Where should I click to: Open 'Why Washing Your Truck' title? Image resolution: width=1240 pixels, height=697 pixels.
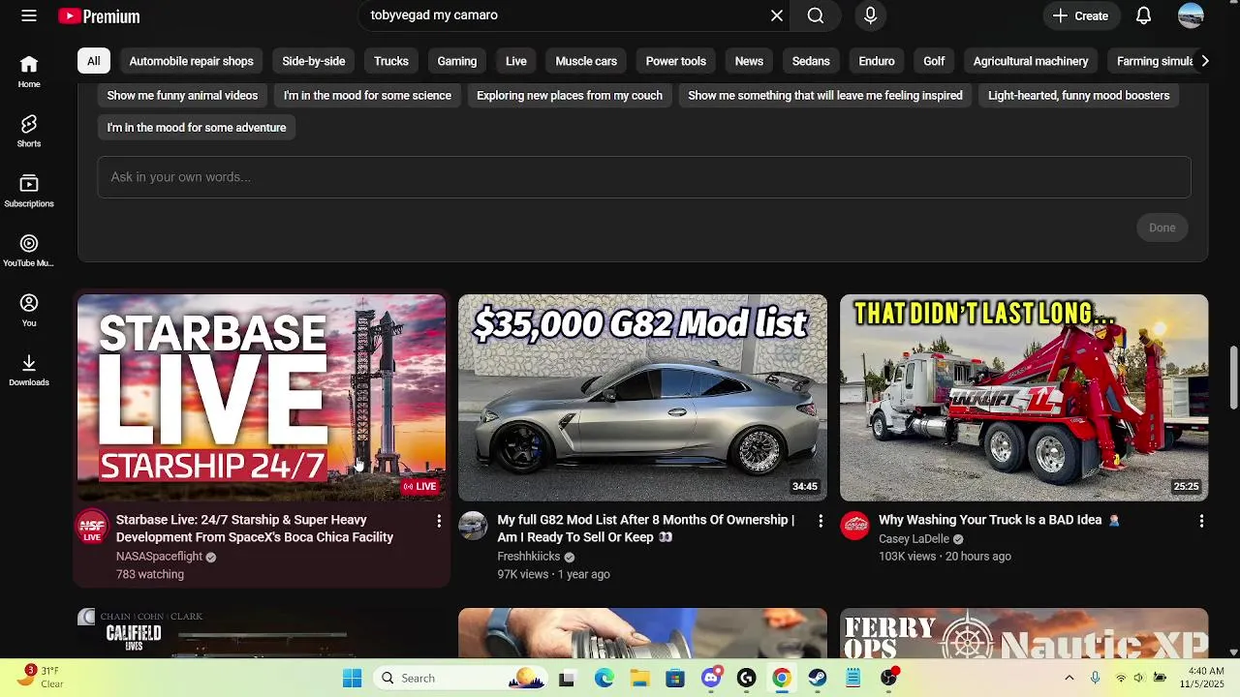pyautogui.click(x=999, y=520)
